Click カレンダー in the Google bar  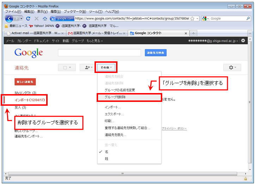tap(24, 41)
